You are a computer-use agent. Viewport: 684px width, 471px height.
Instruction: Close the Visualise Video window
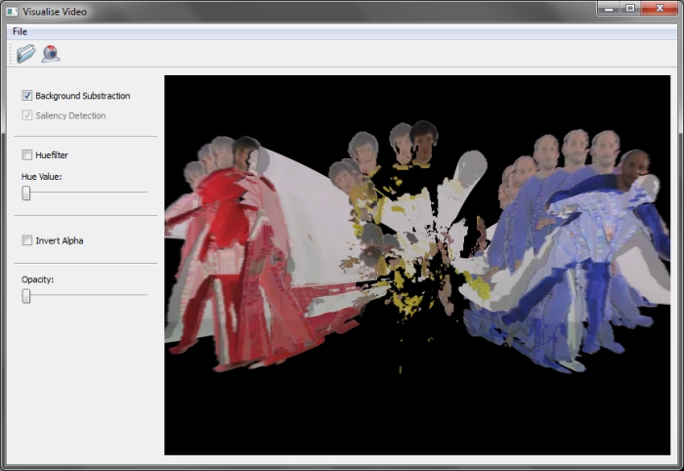(x=660, y=8)
